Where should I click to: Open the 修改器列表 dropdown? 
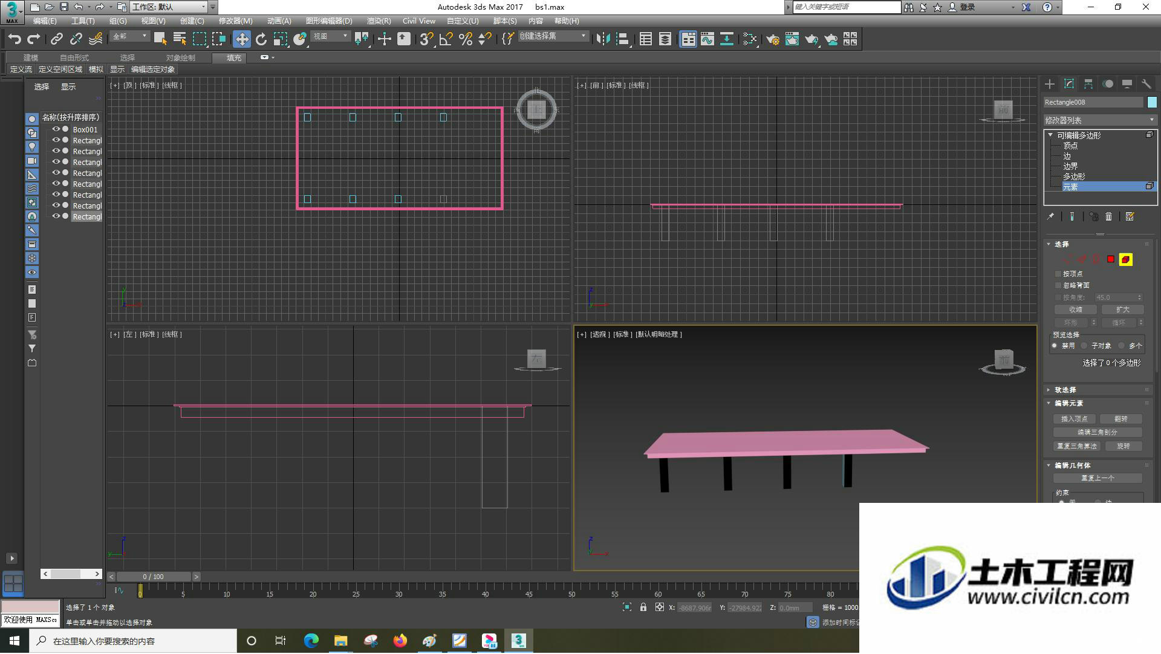click(x=1100, y=120)
